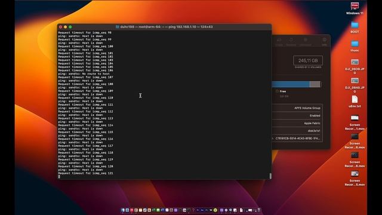
Task: Click line 'Request timeout for icmp_seq 121'
Action: [85, 173]
